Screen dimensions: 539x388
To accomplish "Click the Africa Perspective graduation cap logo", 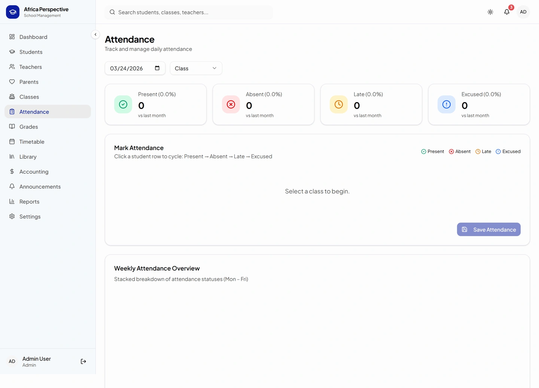I will pyautogui.click(x=13, y=12).
